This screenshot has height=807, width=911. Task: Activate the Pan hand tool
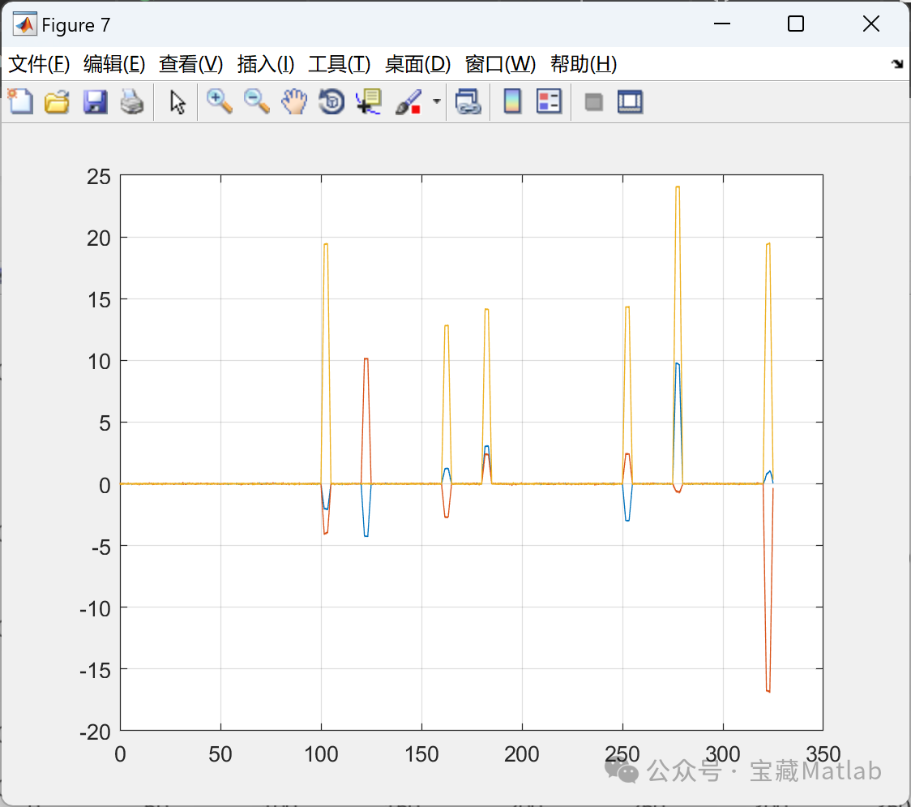coord(294,101)
